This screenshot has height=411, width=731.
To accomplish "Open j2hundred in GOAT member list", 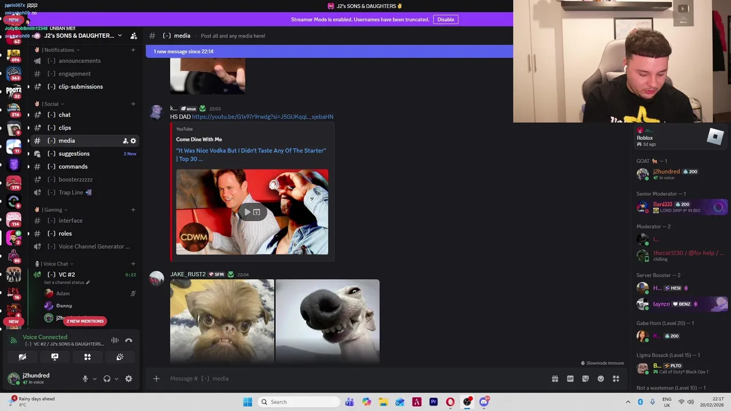I will 681,174.
